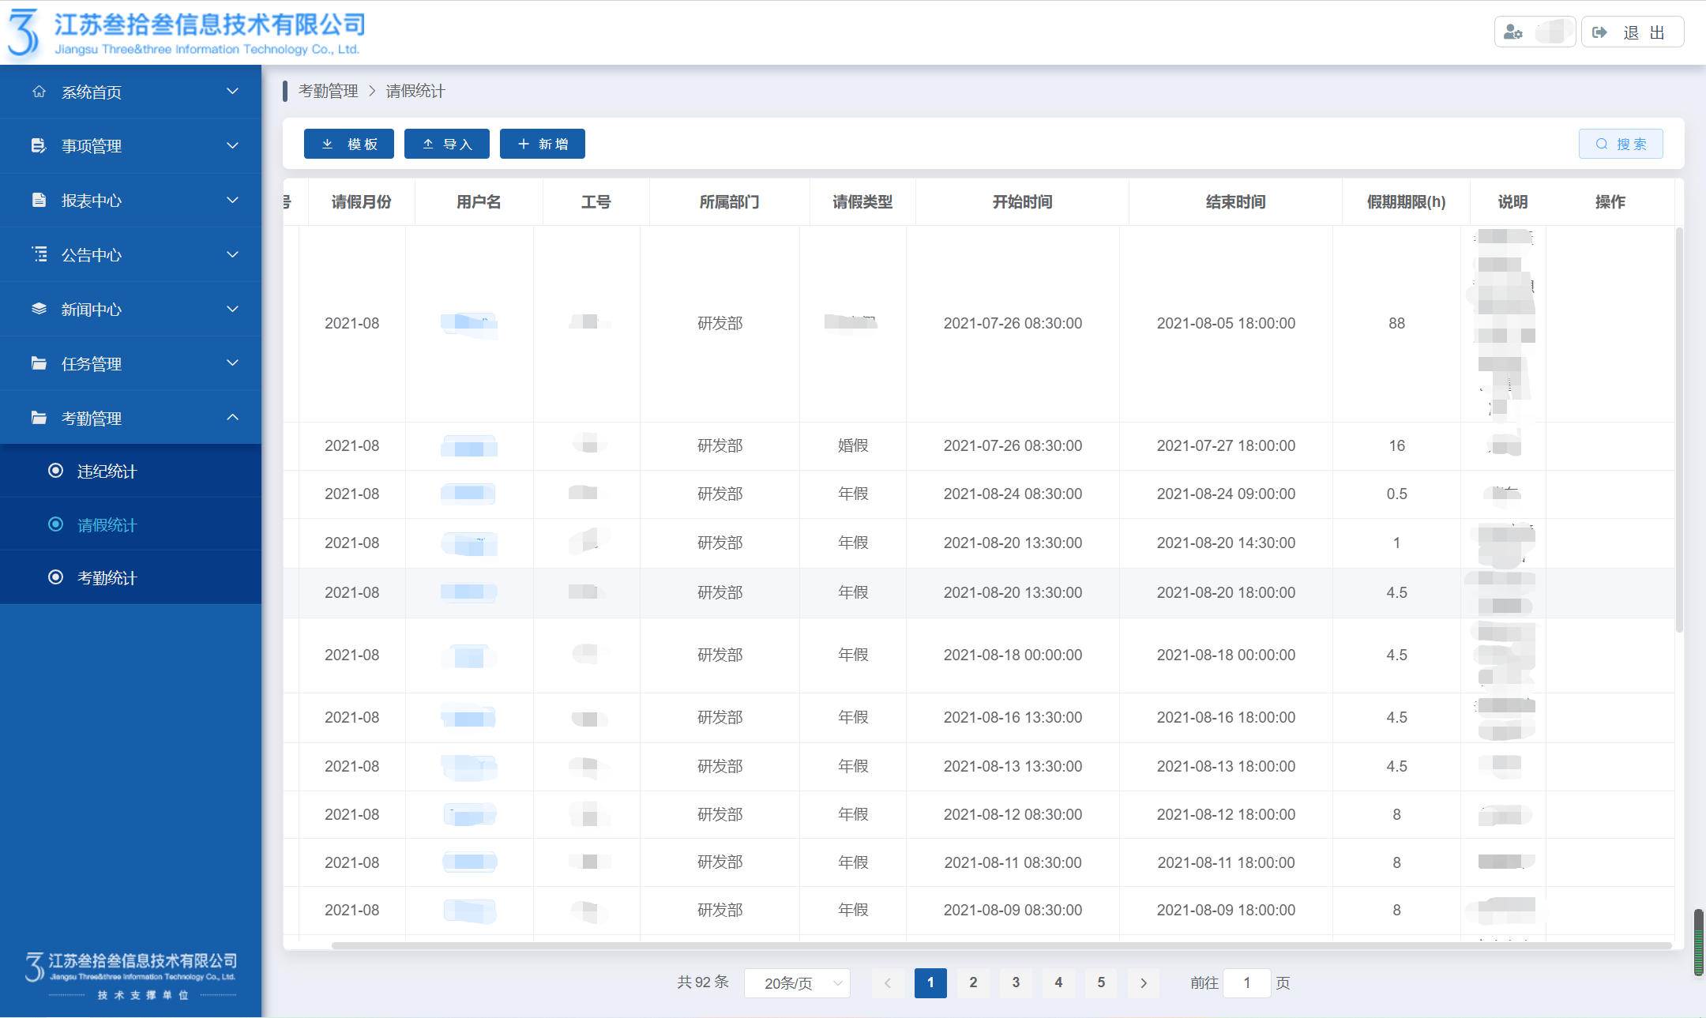Collapse the 考勤管理 menu chevron
The image size is (1706, 1018).
click(x=232, y=418)
